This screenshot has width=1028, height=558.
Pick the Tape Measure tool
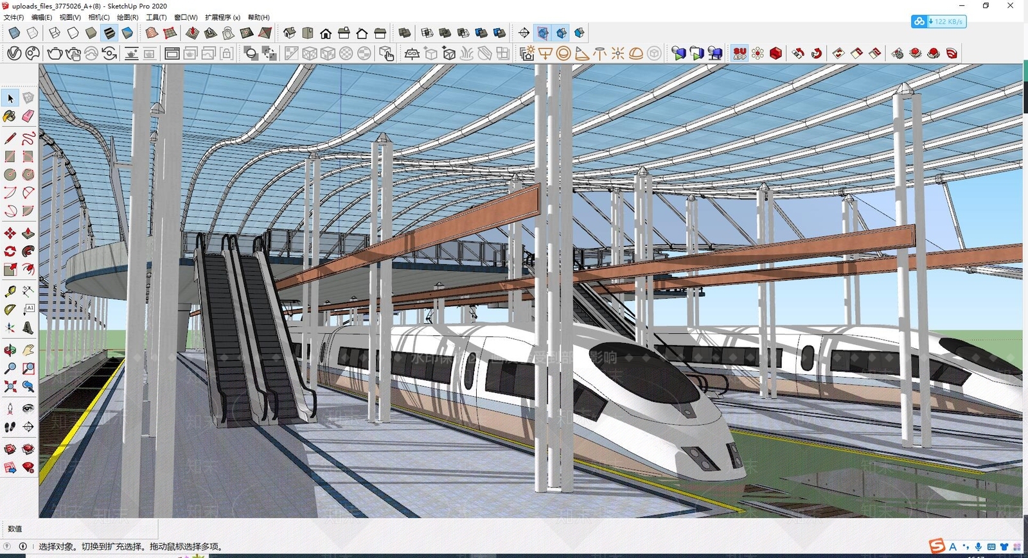click(x=10, y=291)
